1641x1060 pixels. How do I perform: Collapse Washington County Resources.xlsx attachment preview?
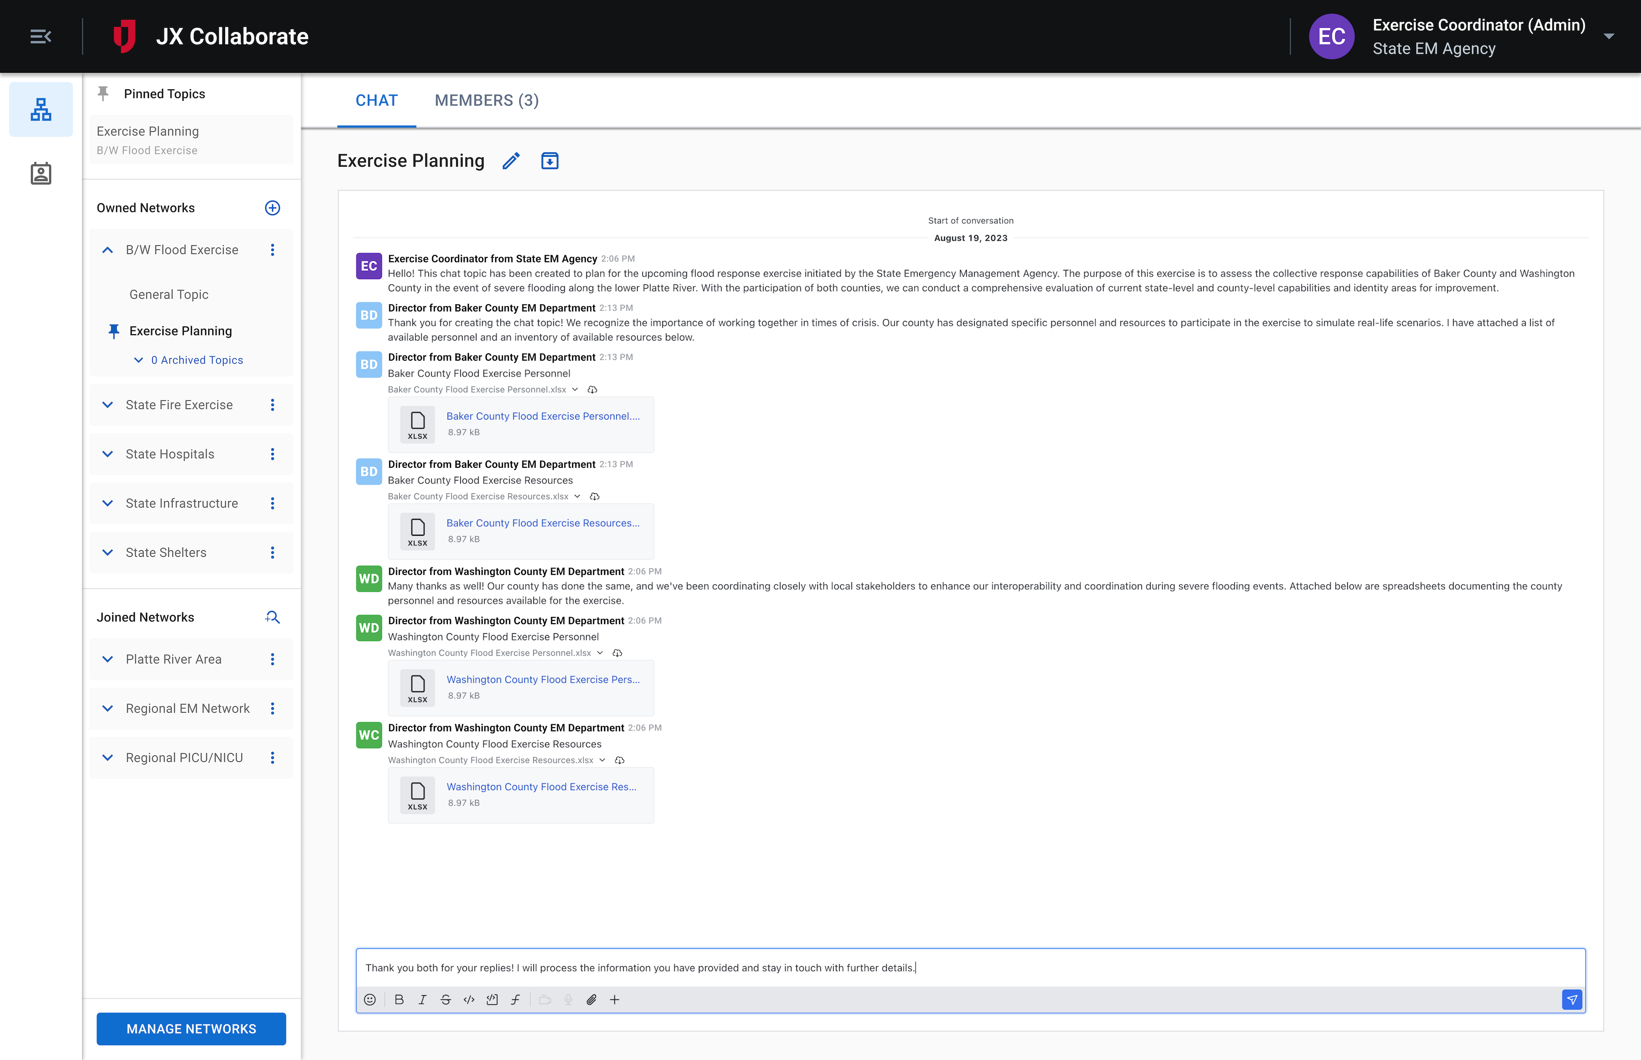pos(602,760)
